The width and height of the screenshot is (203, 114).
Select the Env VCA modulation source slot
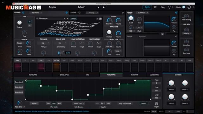click(x=56, y=66)
